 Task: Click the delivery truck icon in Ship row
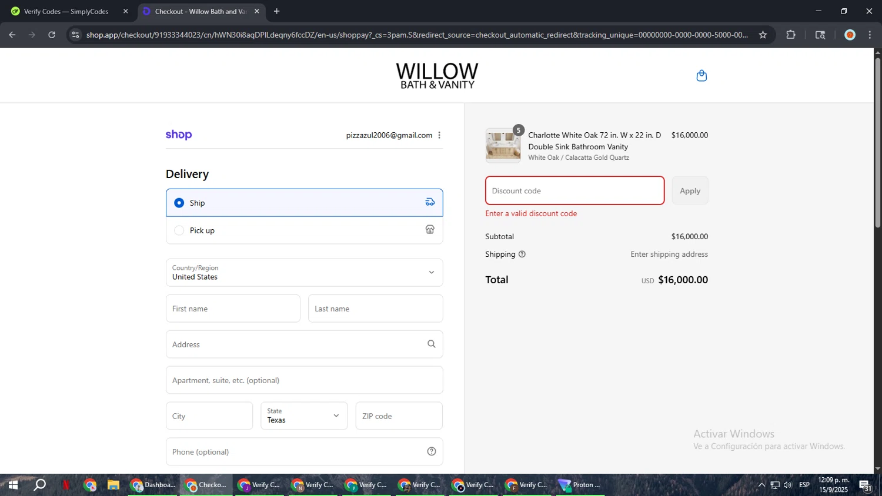click(x=430, y=202)
